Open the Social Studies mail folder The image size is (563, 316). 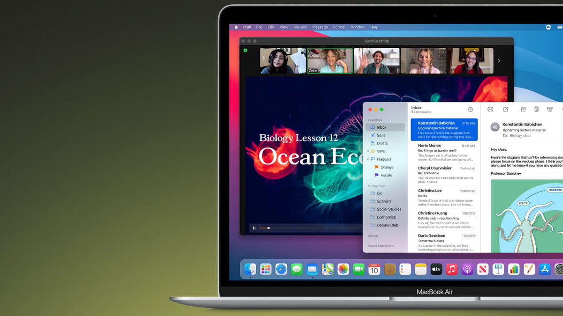385,209
